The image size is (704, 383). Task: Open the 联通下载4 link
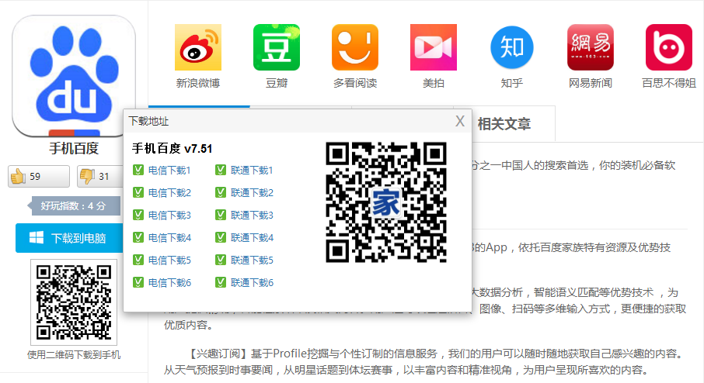point(252,238)
